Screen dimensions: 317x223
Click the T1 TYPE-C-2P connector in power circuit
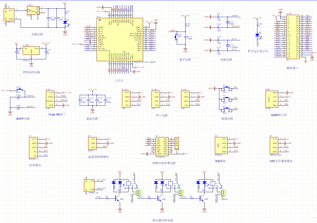[x=9, y=14]
